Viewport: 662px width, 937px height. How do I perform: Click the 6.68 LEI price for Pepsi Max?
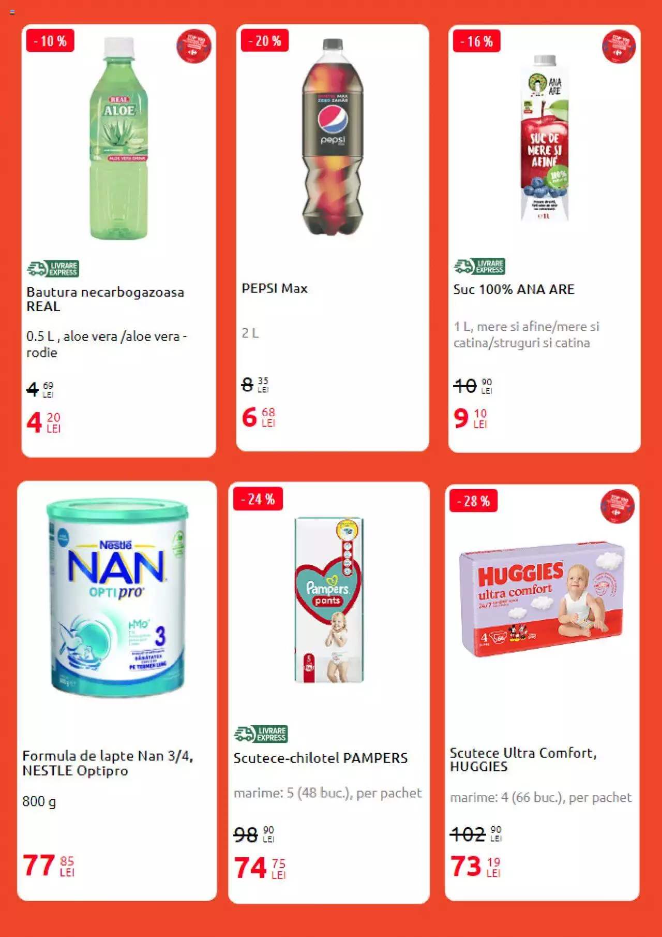click(259, 417)
